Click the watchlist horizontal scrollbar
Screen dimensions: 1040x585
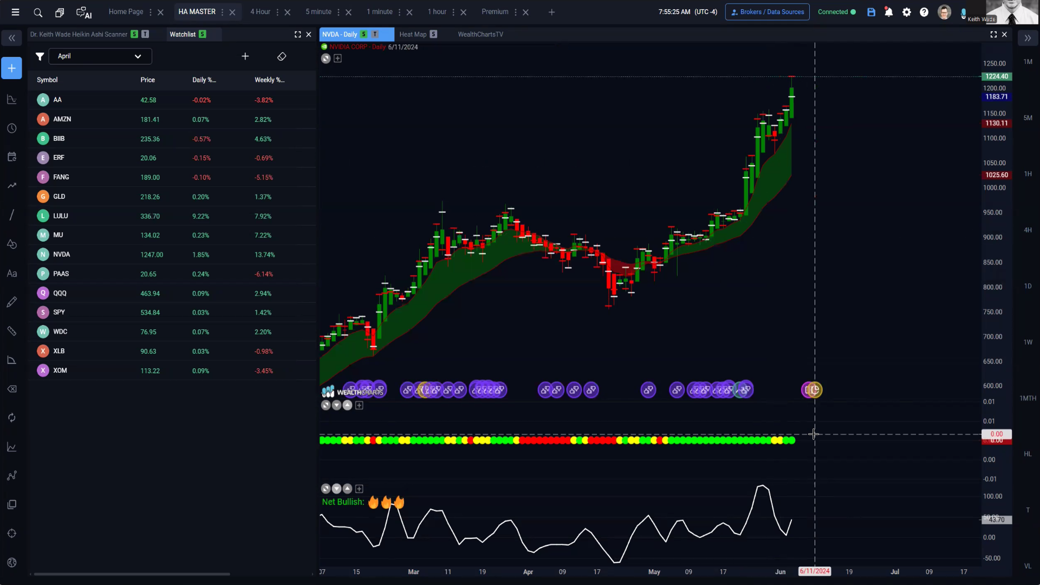click(132, 574)
